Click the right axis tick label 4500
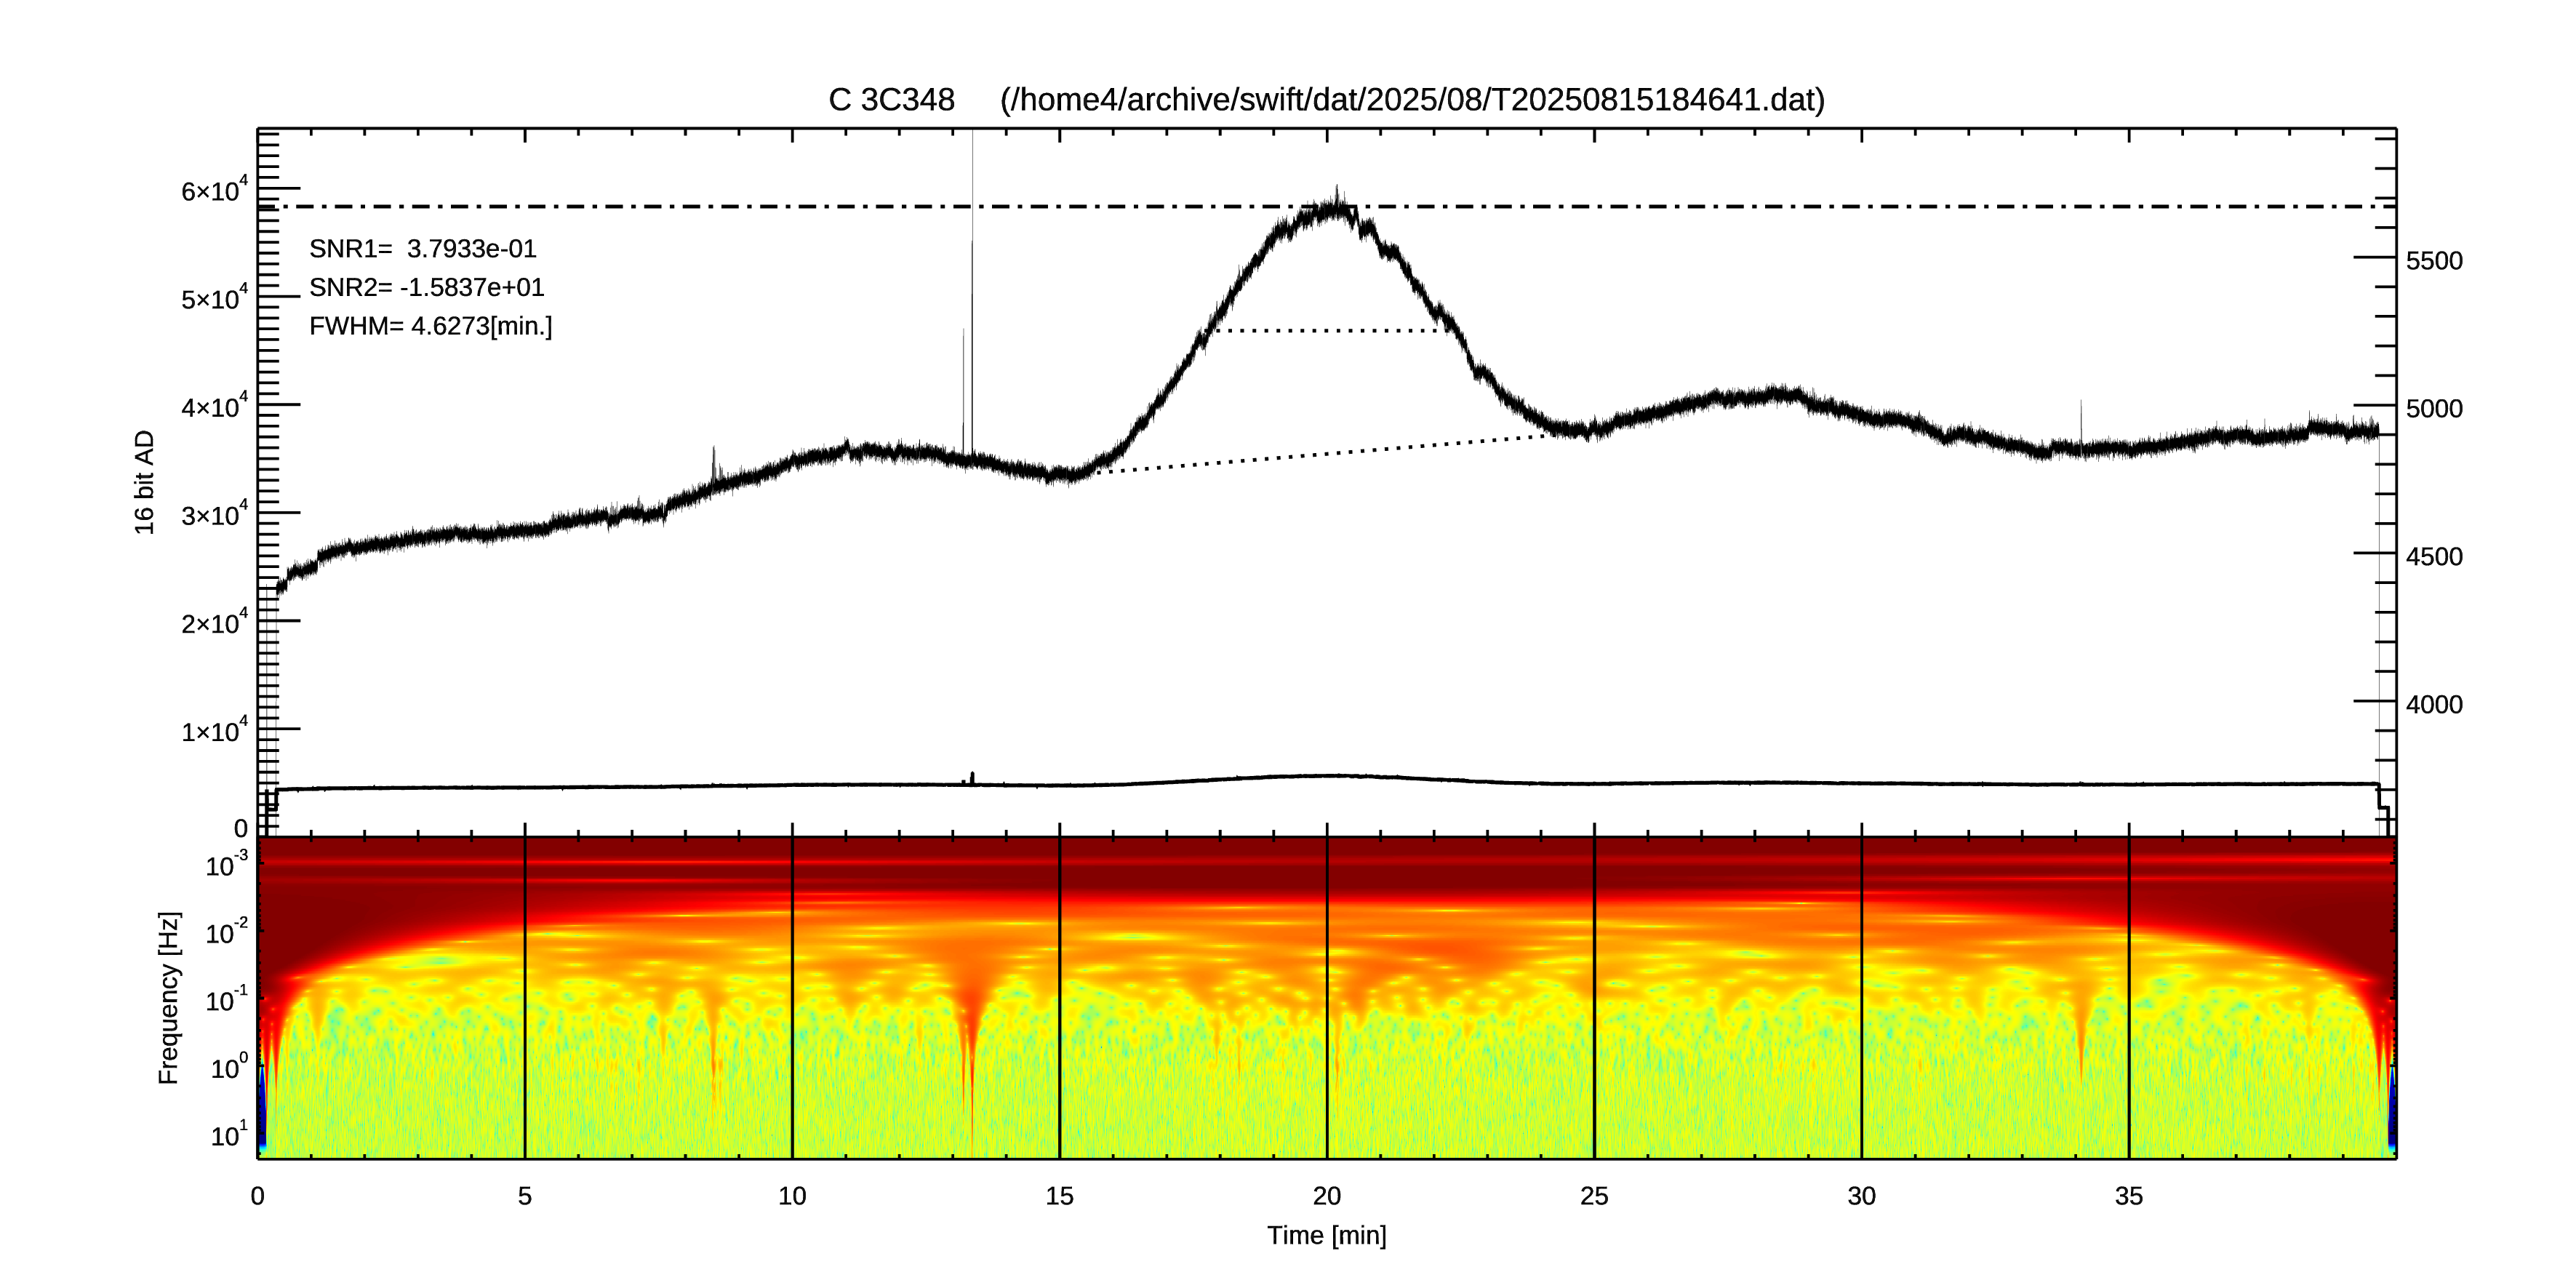 2434,557
